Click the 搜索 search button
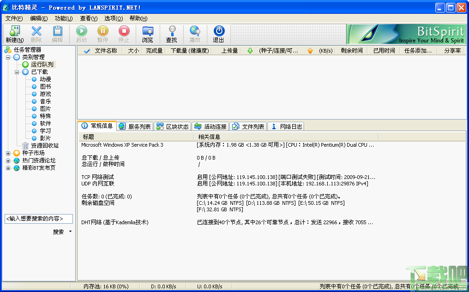This screenshot has width=469, height=292. (x=58, y=232)
